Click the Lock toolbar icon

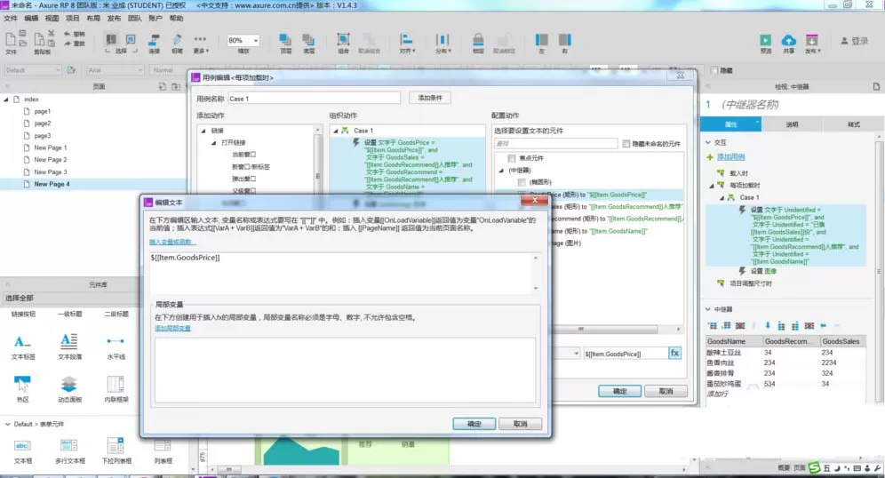[x=478, y=39]
